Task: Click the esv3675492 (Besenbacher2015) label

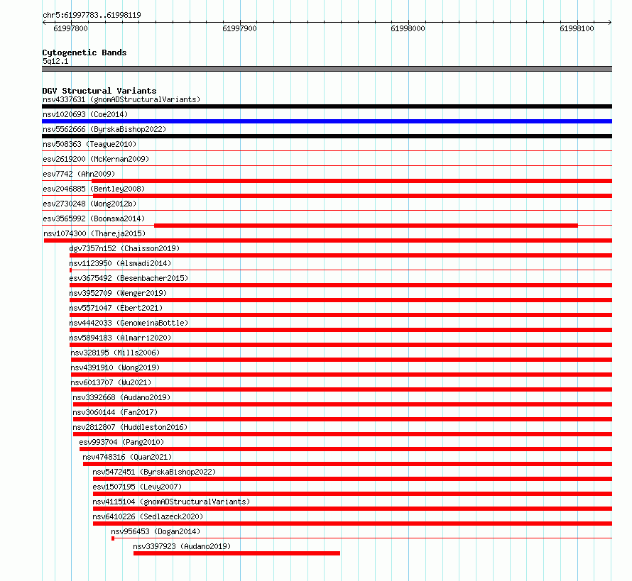Action: (x=129, y=278)
